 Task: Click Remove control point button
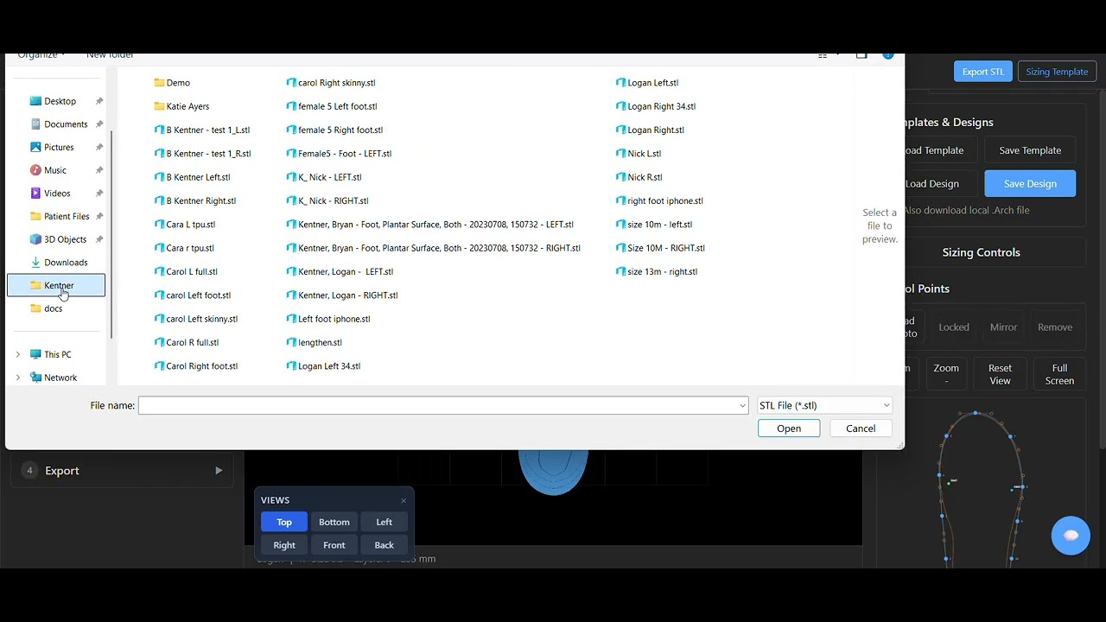coord(1055,327)
